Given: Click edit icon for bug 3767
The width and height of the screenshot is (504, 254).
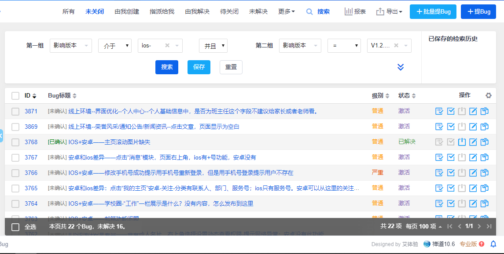Looking at the screenshot, I should [473, 157].
